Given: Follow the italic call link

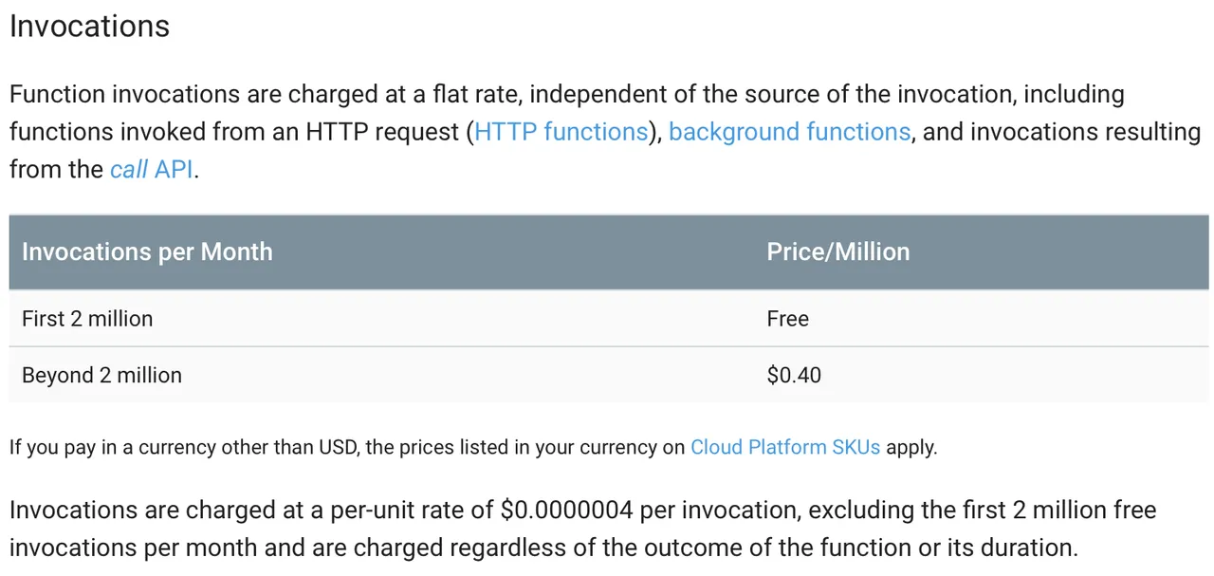Looking at the screenshot, I should 129,170.
